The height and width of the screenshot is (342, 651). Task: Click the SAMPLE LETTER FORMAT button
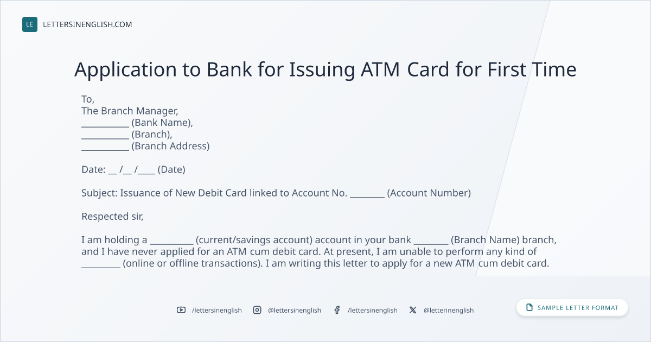572,307
